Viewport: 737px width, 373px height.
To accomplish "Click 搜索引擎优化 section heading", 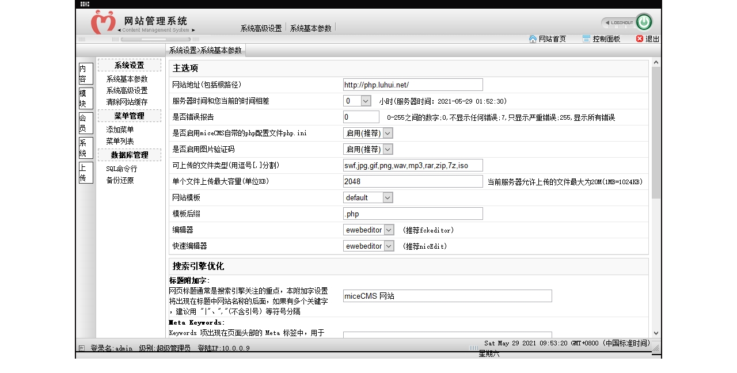I will (x=198, y=266).
